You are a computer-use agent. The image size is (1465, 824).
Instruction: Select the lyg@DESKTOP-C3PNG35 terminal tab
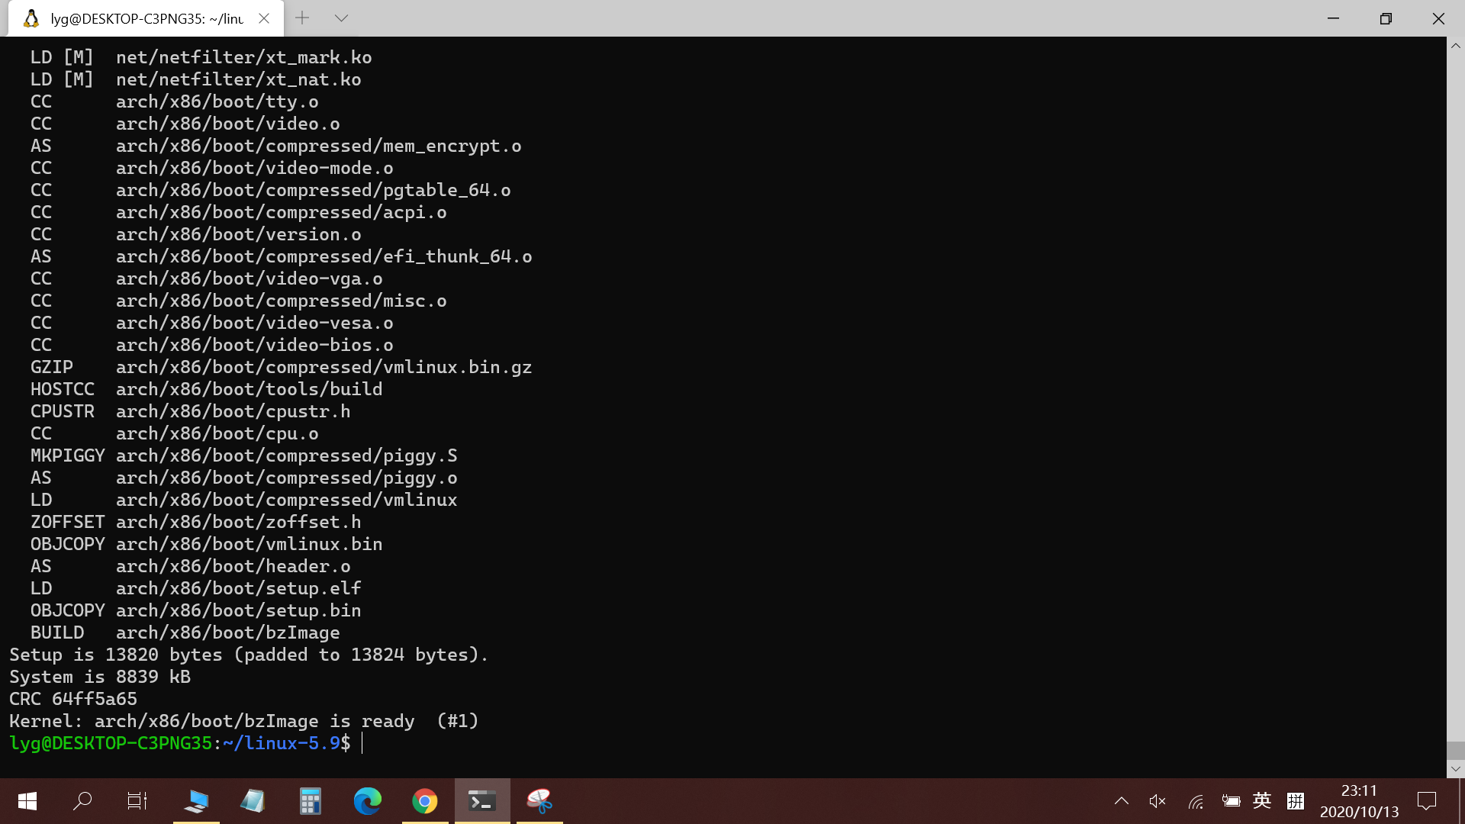146,18
